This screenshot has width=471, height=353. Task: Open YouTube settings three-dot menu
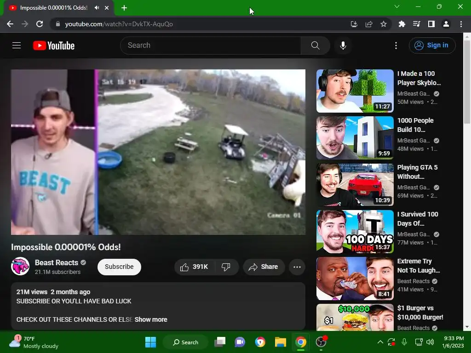pos(396,46)
